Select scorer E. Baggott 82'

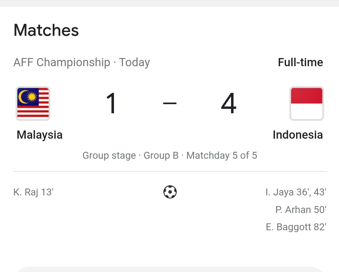[x=296, y=227]
